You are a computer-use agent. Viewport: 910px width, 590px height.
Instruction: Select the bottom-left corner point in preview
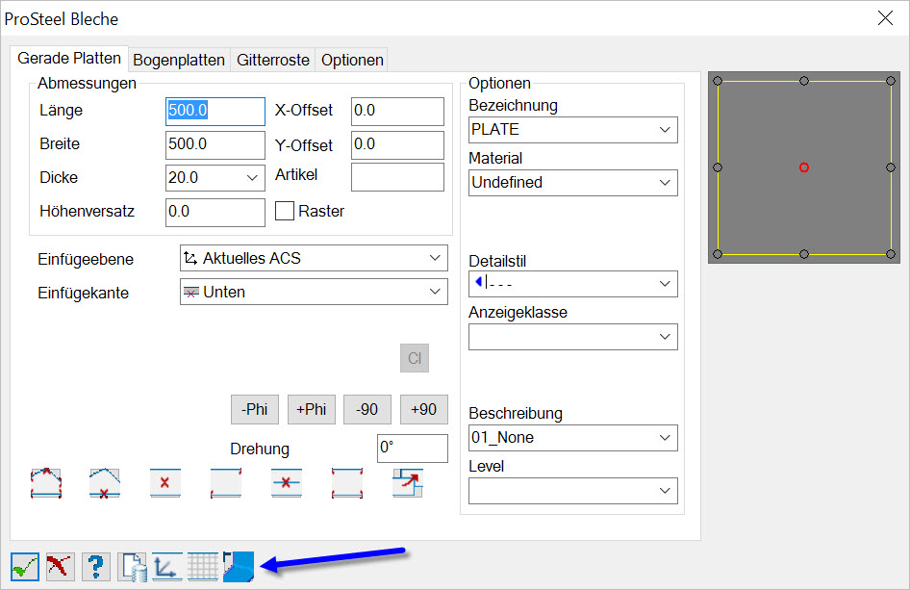coord(718,254)
